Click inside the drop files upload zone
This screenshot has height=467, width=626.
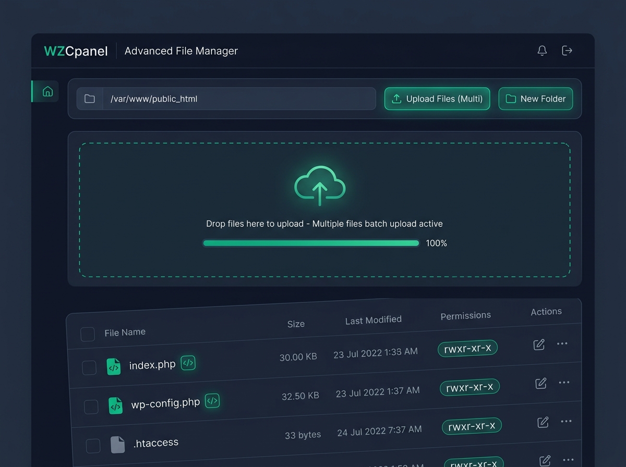[x=324, y=210]
